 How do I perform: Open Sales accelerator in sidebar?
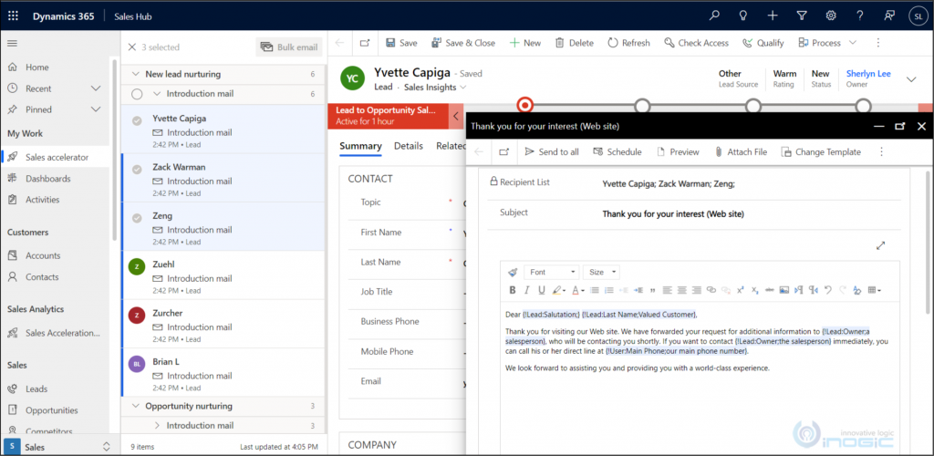pyautogui.click(x=57, y=157)
